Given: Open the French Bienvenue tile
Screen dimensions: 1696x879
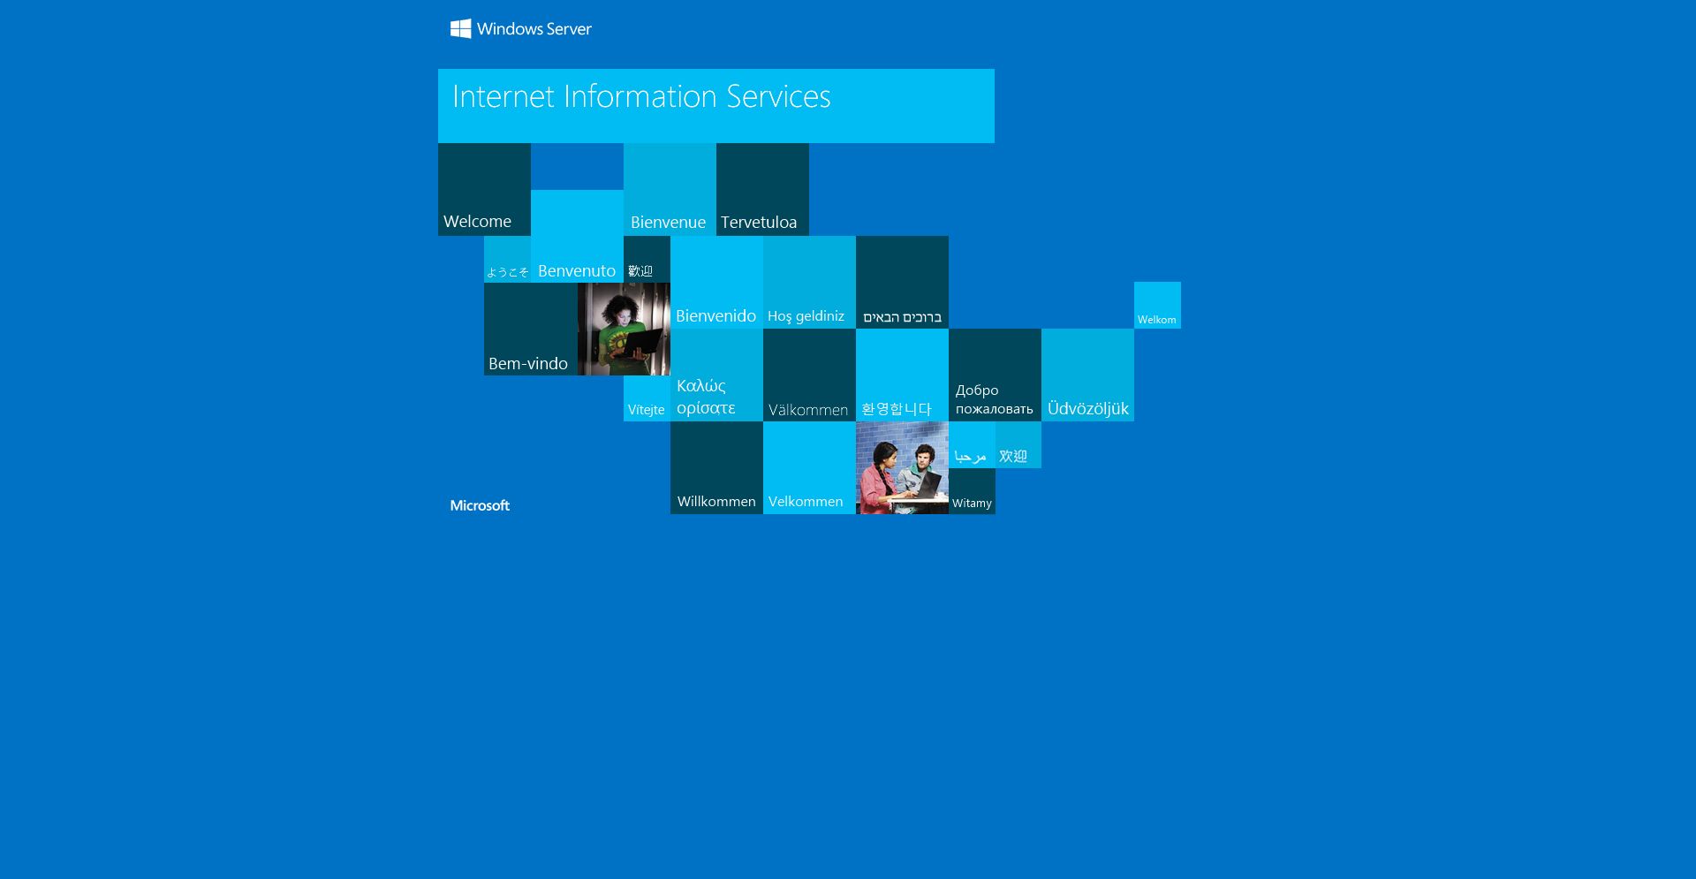Looking at the screenshot, I should point(670,190).
